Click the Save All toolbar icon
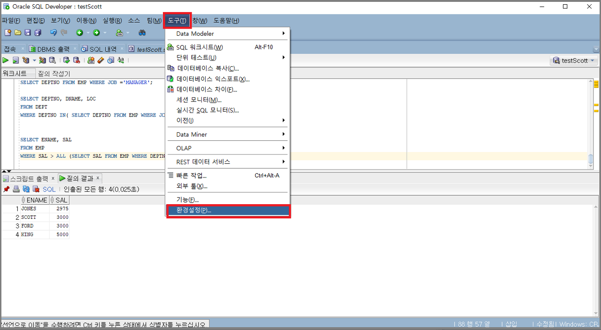Viewport: 601px width, 330px height. pyautogui.click(x=38, y=33)
